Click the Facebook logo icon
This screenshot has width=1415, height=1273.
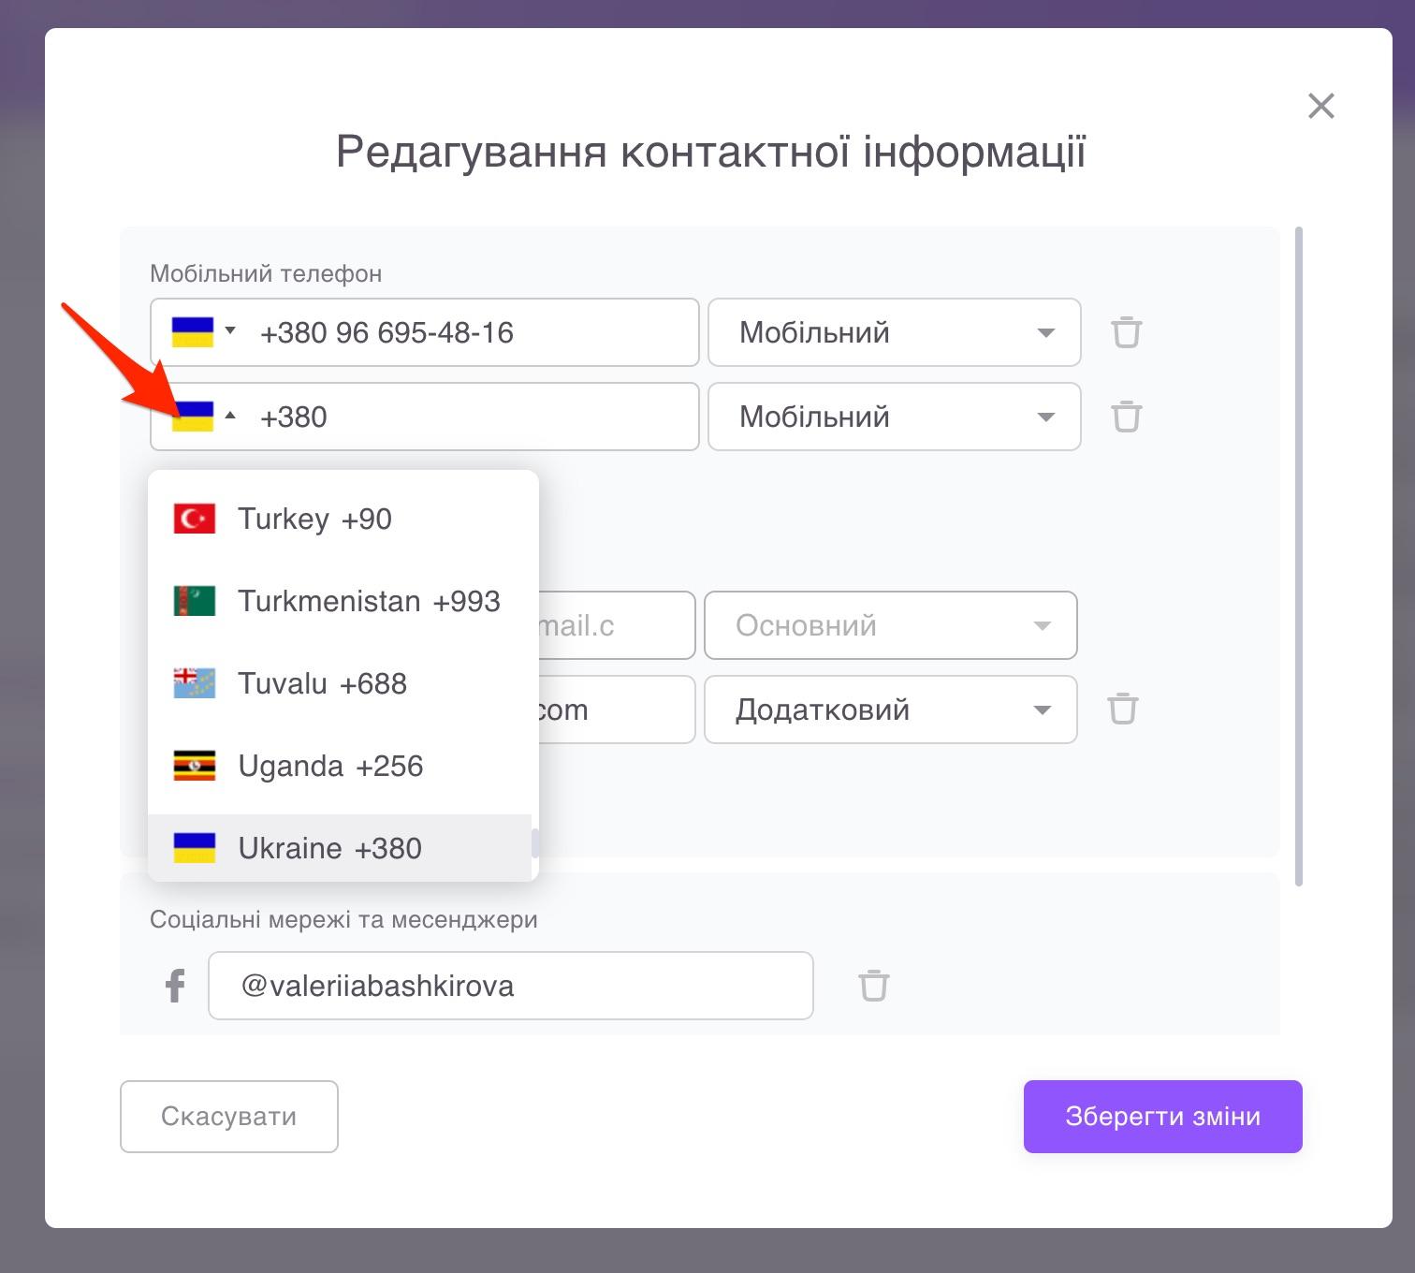175,986
